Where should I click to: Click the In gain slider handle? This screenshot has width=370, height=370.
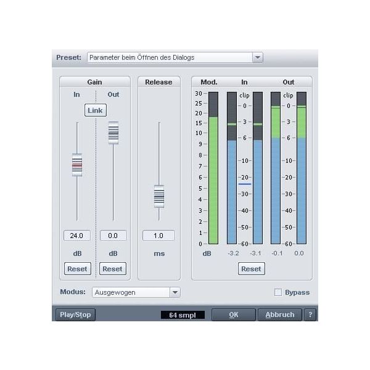point(77,165)
